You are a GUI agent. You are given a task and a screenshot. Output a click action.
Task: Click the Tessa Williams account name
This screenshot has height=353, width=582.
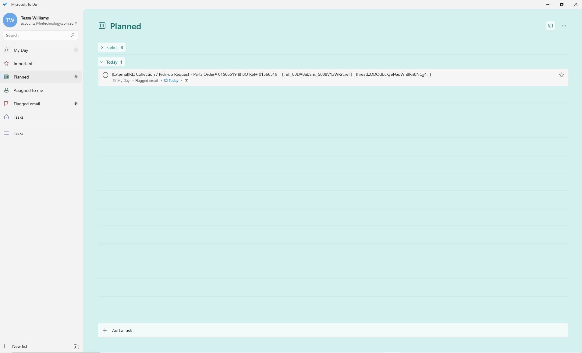tap(35, 18)
